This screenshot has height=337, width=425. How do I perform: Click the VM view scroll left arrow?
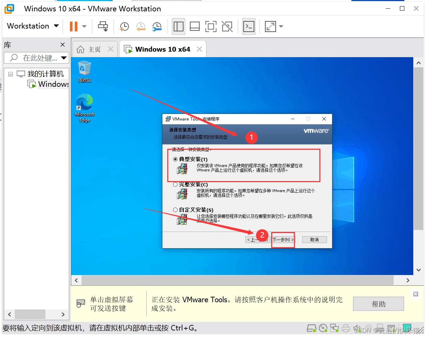coord(76,280)
